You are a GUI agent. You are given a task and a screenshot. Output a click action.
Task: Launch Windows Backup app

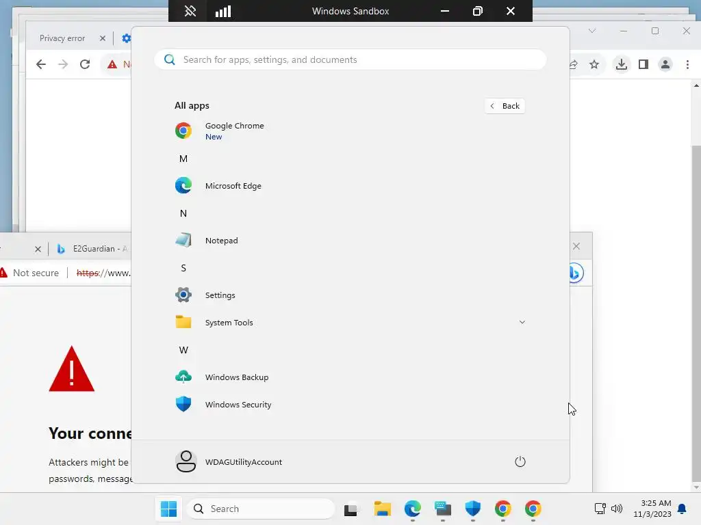tap(350, 377)
